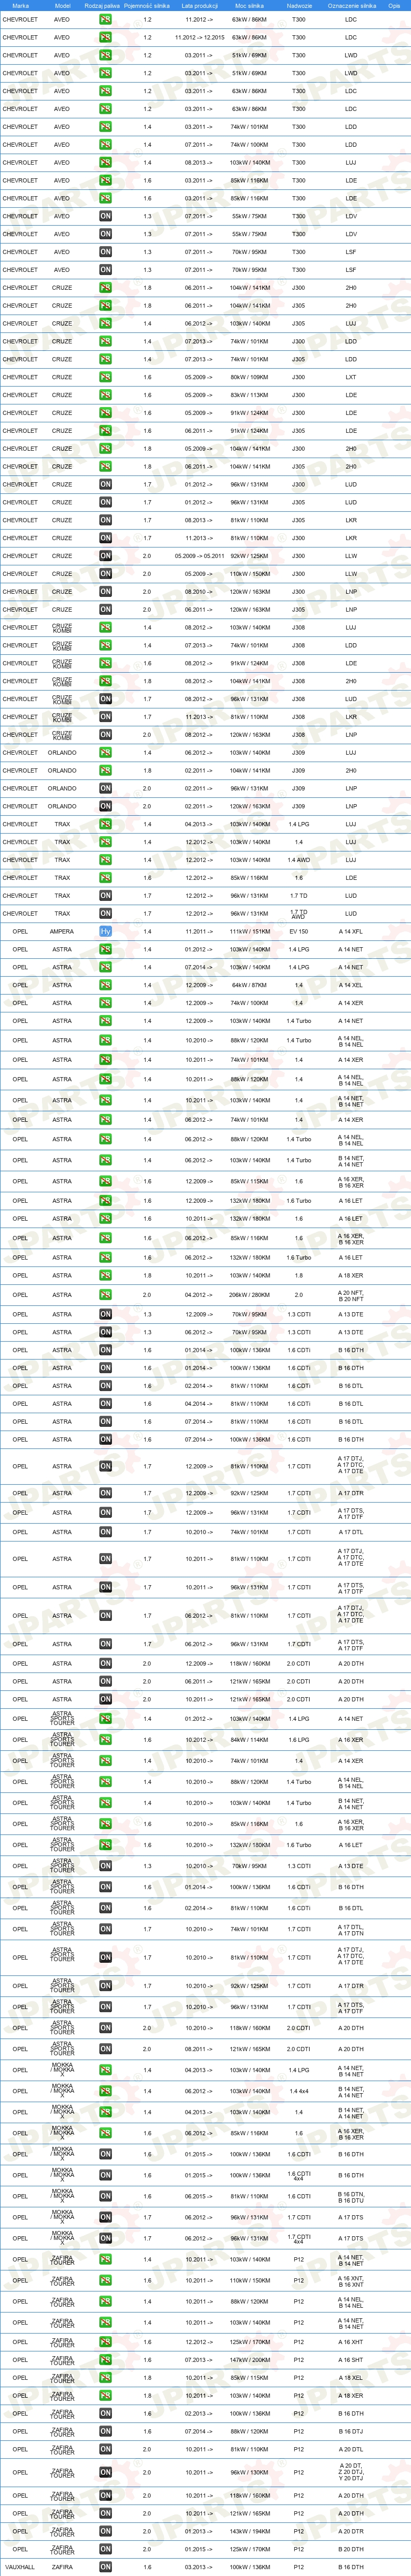Click fuel icon in Astra Sports Tourer 1.6 LPG row
This screenshot has width=411, height=2576.
click(105, 1740)
